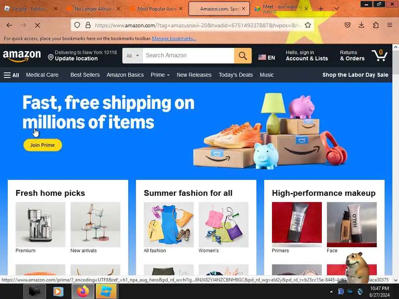Switch to the People - Roblox tab
The height and width of the screenshot is (299, 399).
29,9
